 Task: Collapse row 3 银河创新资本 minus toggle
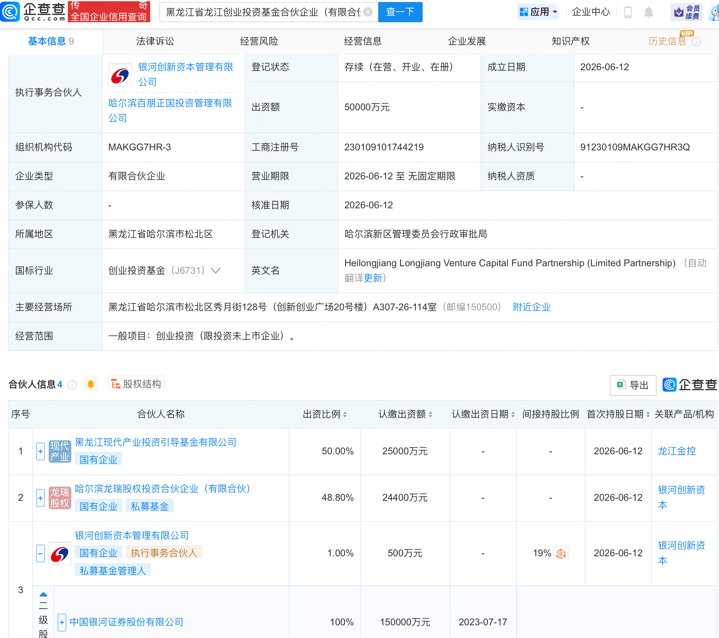point(41,553)
